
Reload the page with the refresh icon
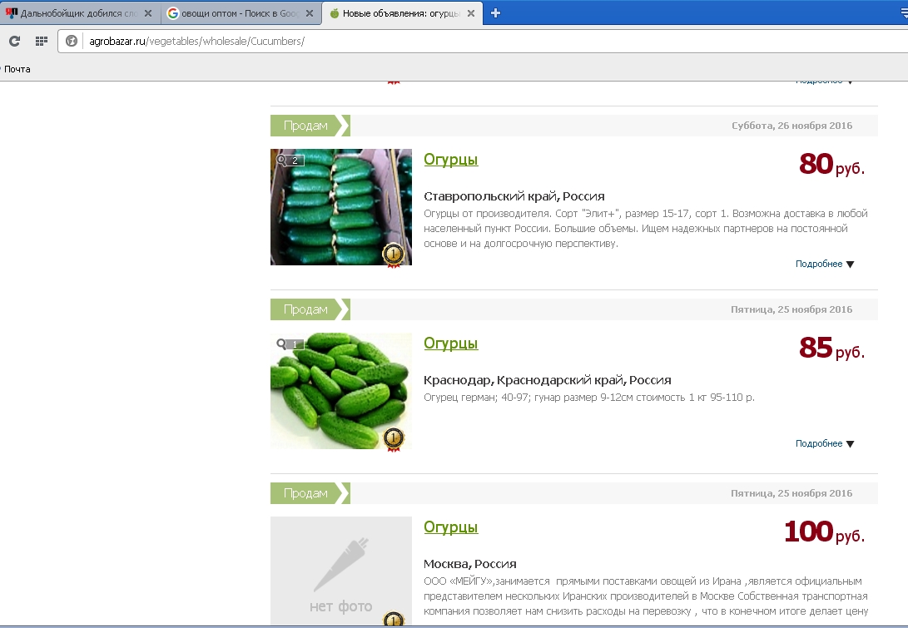pos(14,41)
